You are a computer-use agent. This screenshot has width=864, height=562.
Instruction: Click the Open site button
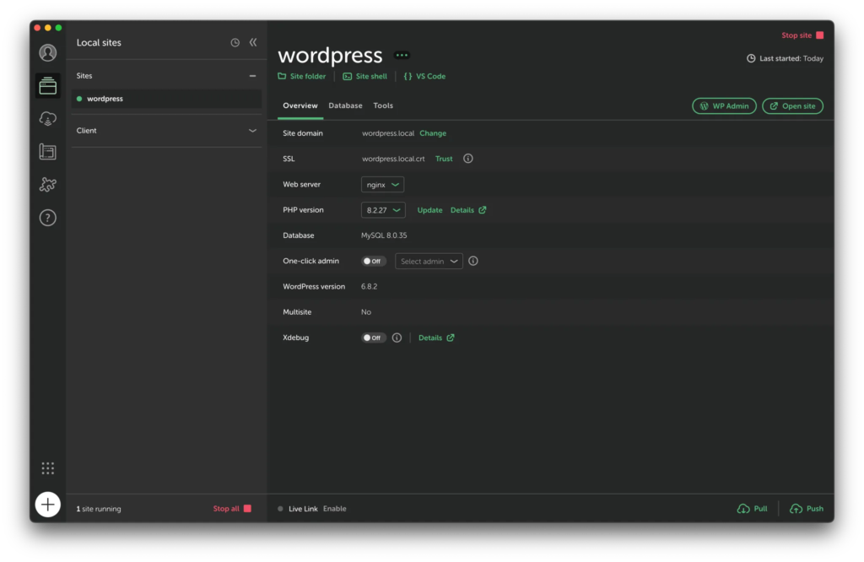792,106
